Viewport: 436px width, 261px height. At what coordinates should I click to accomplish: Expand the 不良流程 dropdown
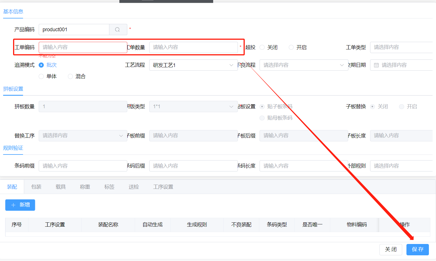303,65
